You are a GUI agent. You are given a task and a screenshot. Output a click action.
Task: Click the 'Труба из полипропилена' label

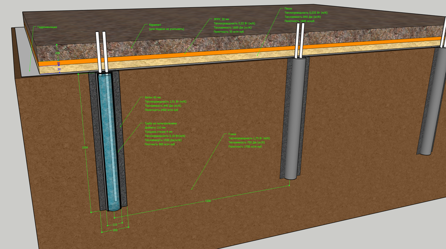161,123
